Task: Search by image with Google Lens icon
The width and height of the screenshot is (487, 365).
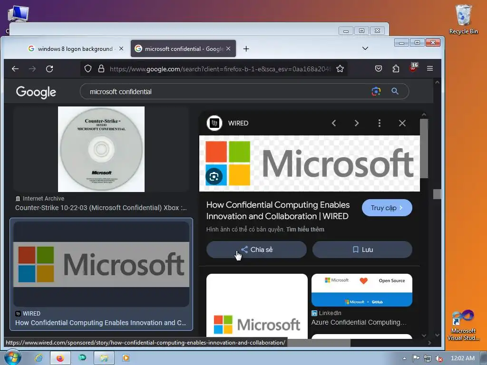Action: coord(376,91)
